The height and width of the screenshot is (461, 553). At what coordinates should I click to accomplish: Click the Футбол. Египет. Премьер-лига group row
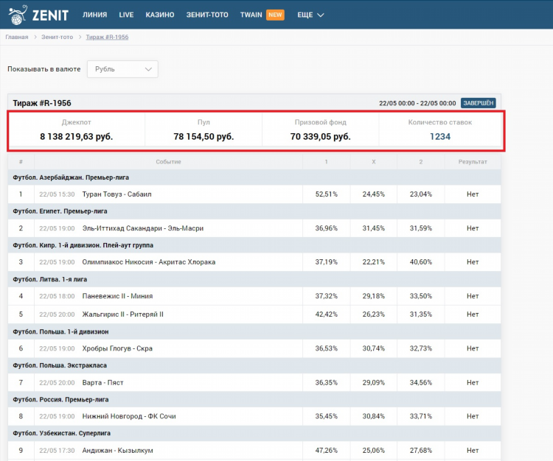click(x=254, y=211)
